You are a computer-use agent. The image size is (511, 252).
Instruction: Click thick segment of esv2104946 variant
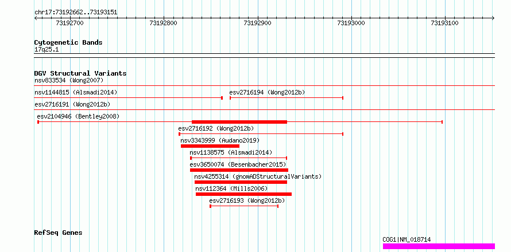click(x=239, y=122)
